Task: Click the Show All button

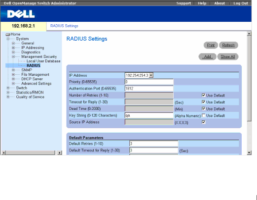Action: 228,56
